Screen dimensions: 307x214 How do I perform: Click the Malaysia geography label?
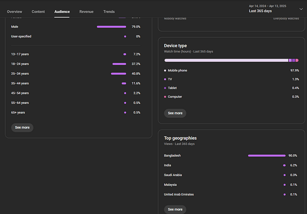(x=170, y=185)
